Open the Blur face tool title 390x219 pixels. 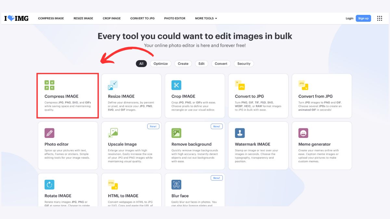tap(180, 196)
